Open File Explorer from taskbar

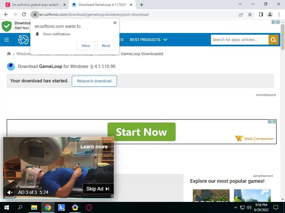tap(34, 207)
